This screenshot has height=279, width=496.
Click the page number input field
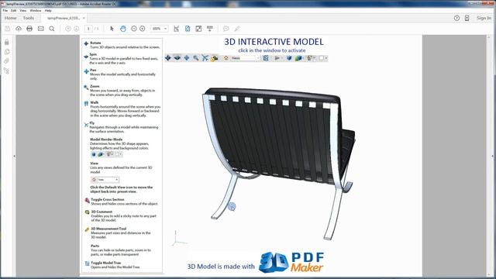(x=88, y=29)
